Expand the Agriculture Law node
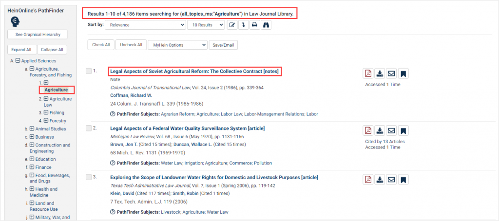The image size is (499, 221). point(46,99)
